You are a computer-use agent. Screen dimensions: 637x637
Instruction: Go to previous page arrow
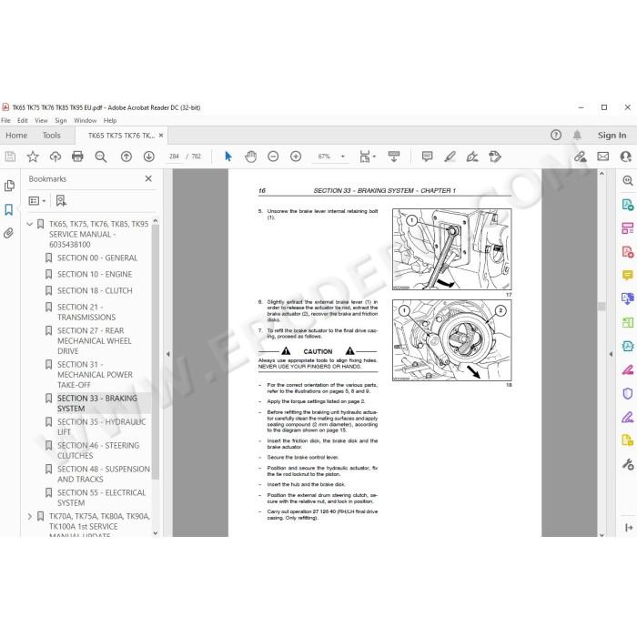tap(126, 157)
